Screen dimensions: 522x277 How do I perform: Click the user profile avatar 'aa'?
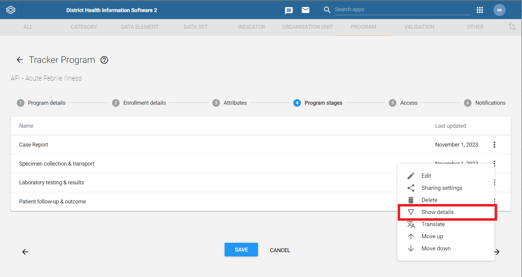click(499, 10)
